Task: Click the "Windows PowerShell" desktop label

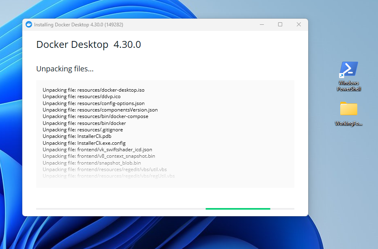Action: [349, 86]
